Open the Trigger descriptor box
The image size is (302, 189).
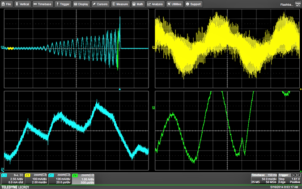pyautogui.click(x=289, y=179)
